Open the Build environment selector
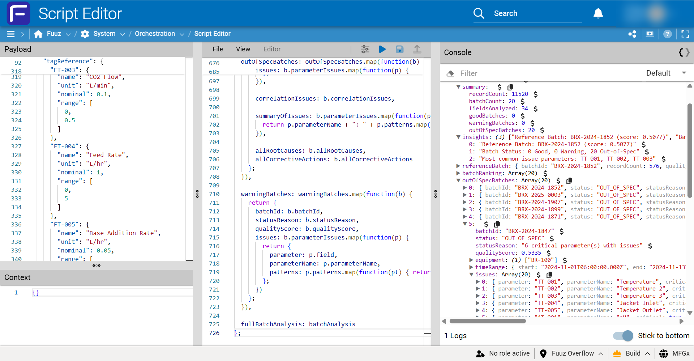Screen dimensions: 694x361 pyautogui.click(x=631, y=354)
